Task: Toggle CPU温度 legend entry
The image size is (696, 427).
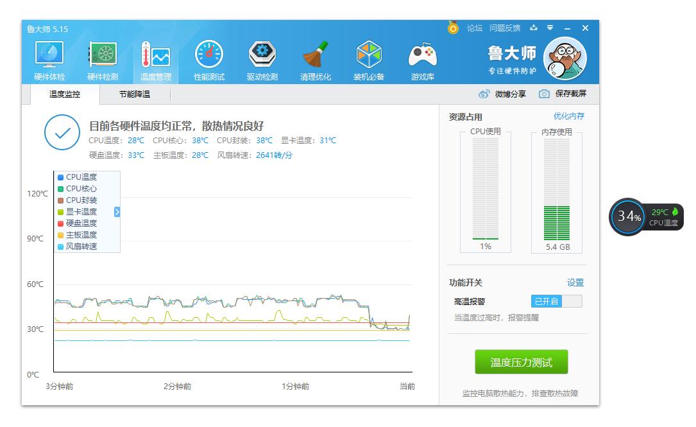Action: [77, 177]
